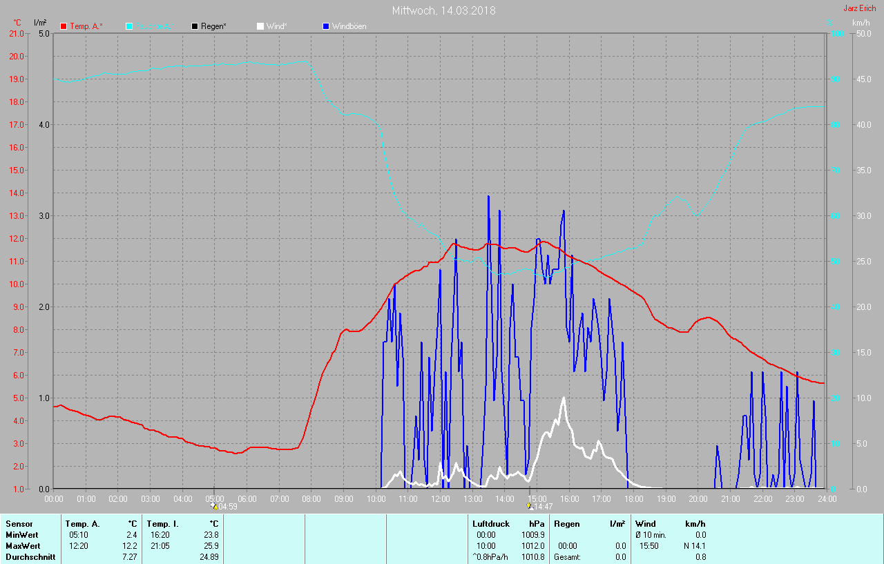Click the "MinWert" row label

tap(21, 535)
